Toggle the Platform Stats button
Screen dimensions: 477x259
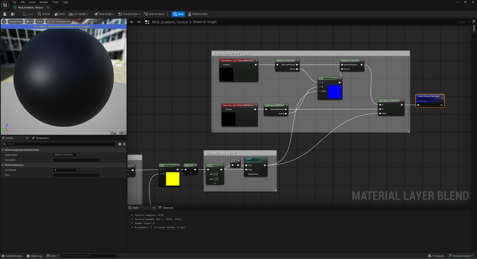coord(198,14)
